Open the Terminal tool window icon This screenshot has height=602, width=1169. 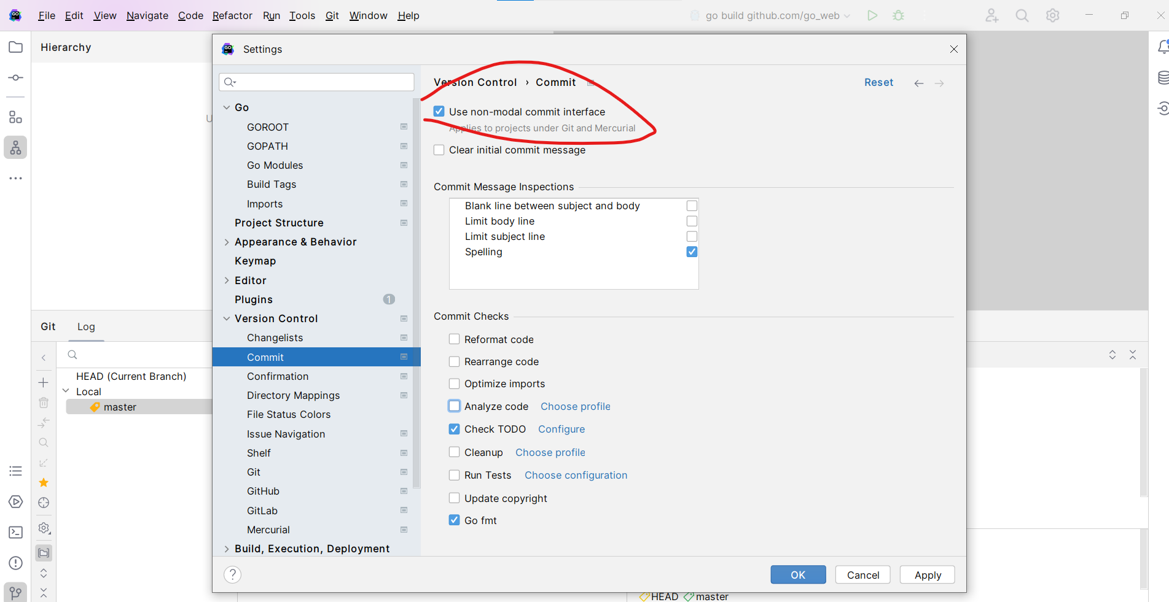pyautogui.click(x=15, y=533)
